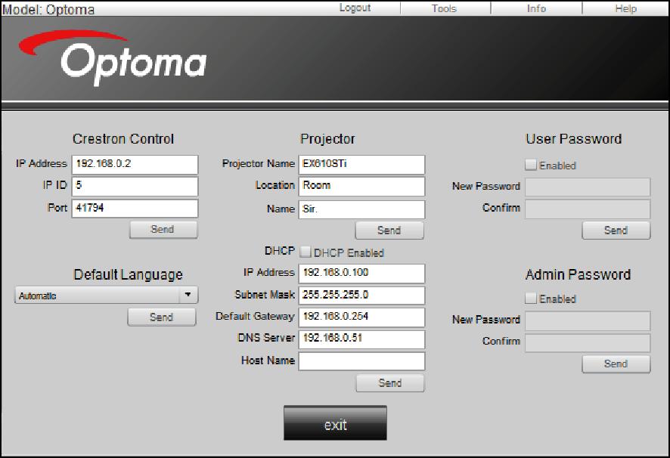Image resolution: width=670 pixels, height=458 pixels.
Task: Click the User Password heading
Action: (573, 139)
